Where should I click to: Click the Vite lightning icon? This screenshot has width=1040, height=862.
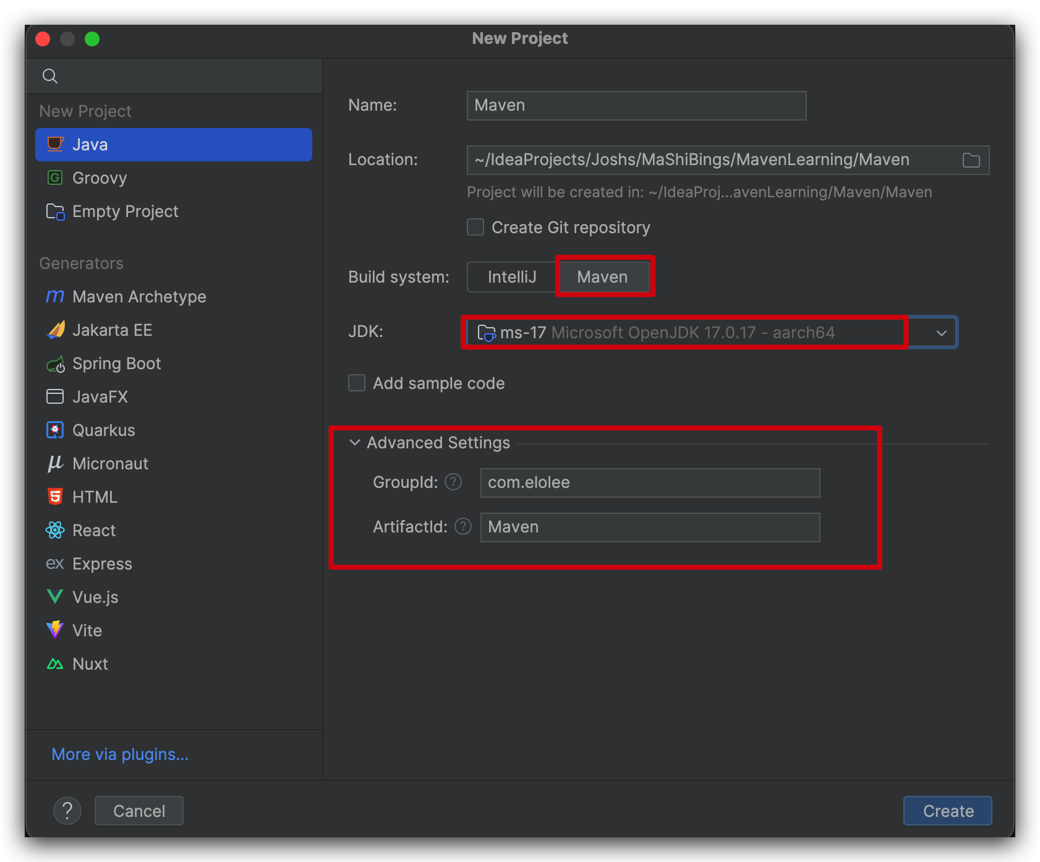click(55, 630)
